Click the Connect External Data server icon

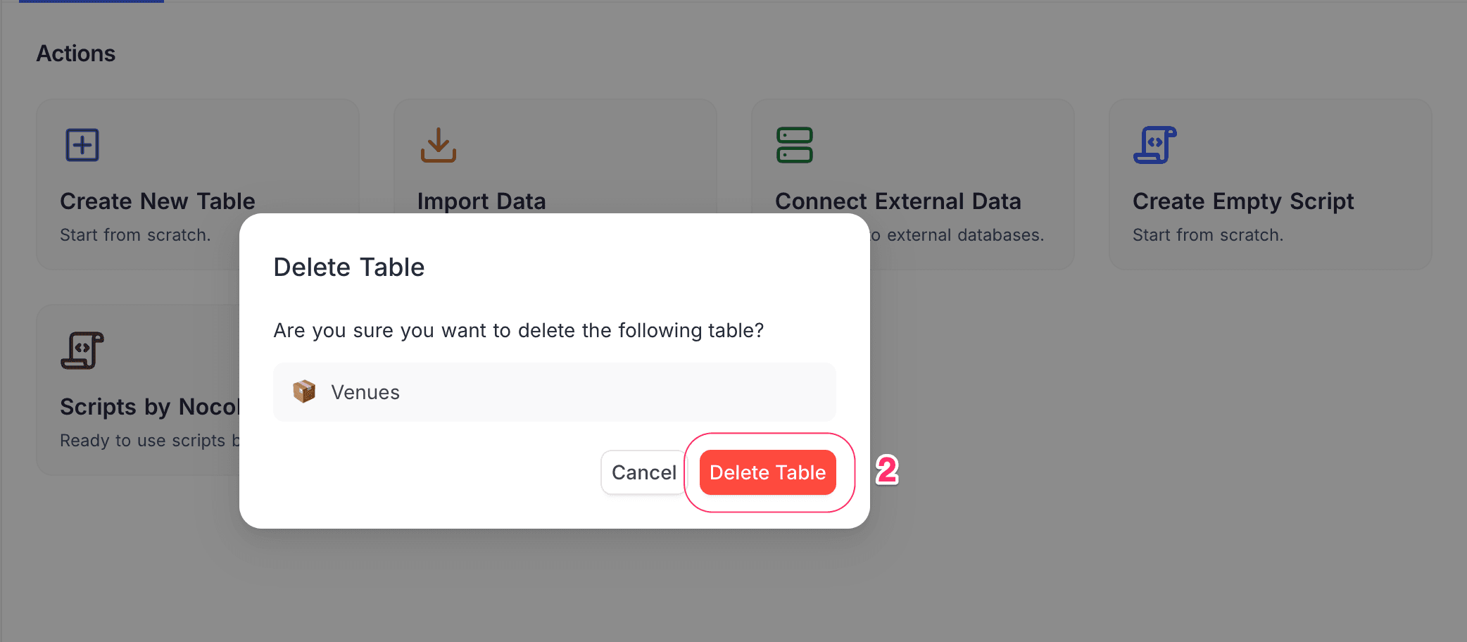coord(795,145)
